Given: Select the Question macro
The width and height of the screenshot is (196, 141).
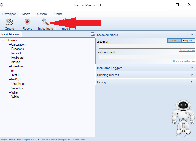Looking at the screenshot, I should 17,66.
